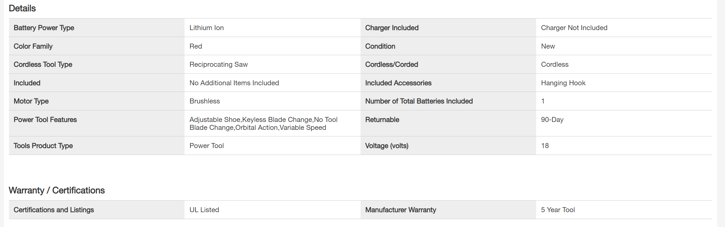
Task: Select the Battery Power Type label
Action: (x=44, y=28)
